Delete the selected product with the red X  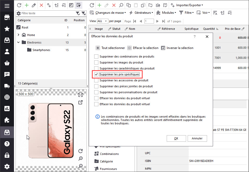114,5
